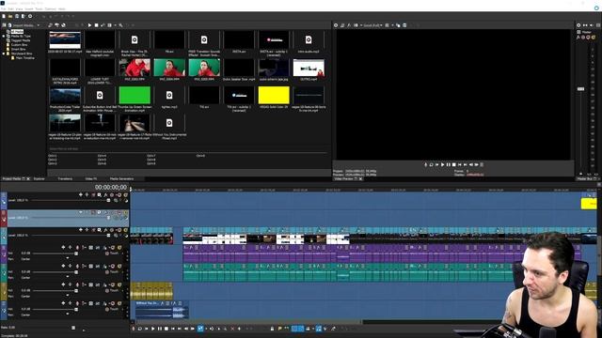Open the Insert menu
Viewport: 602px width, 338px height.
[29, 8]
